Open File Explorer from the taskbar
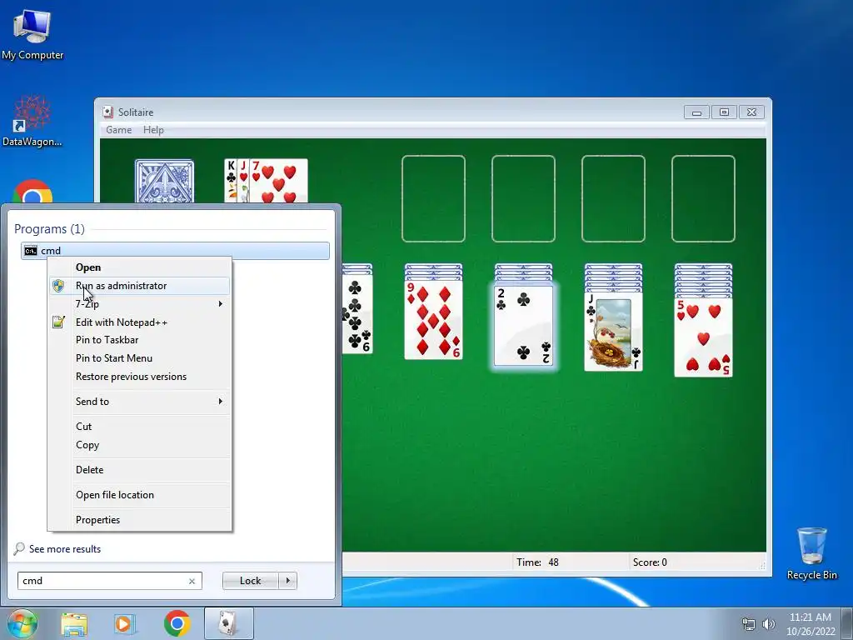Image resolution: width=853 pixels, height=640 pixels. click(74, 623)
